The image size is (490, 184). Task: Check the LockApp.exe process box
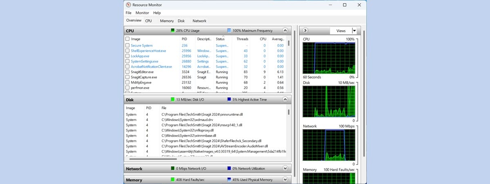coord(127,56)
